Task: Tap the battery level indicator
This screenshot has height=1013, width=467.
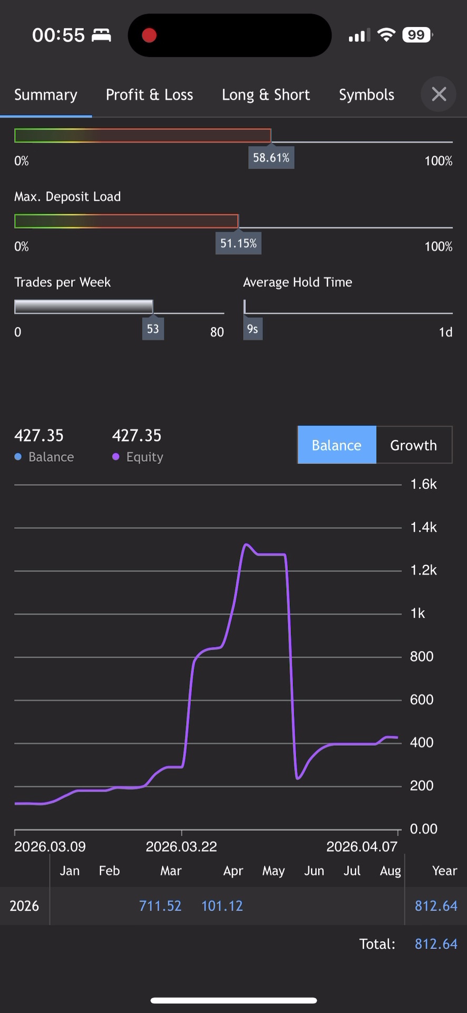Action: (x=417, y=35)
